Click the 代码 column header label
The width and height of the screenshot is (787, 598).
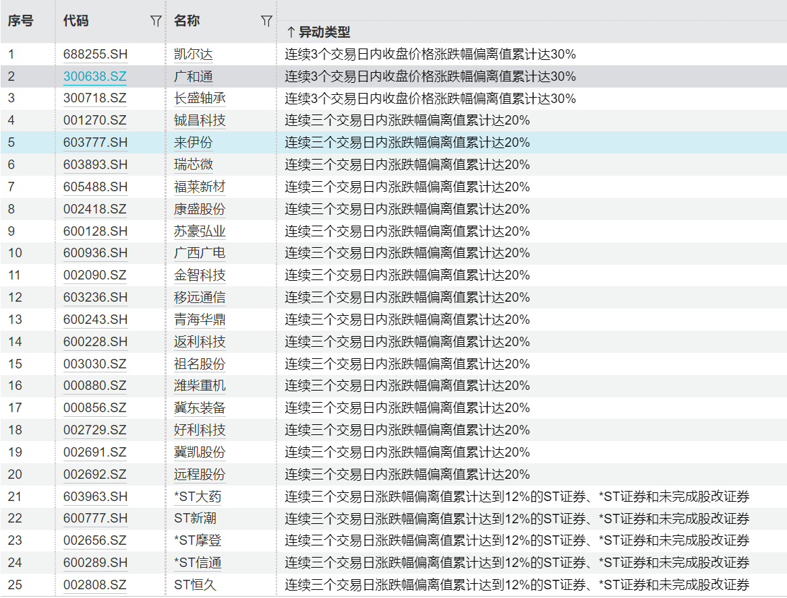pos(76,21)
